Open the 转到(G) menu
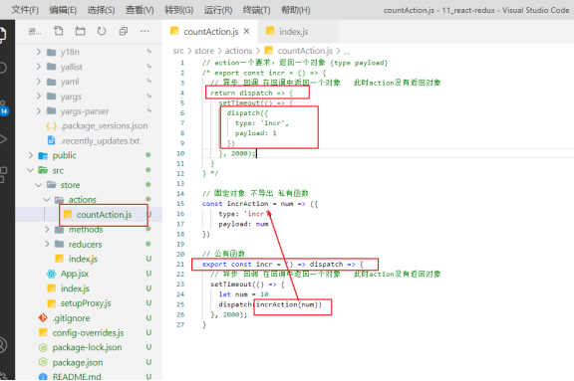The width and height of the screenshot is (574, 381). coord(179,10)
